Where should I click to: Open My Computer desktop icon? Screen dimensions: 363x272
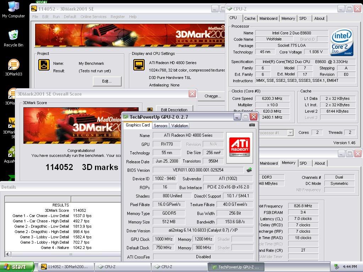click(x=13, y=9)
